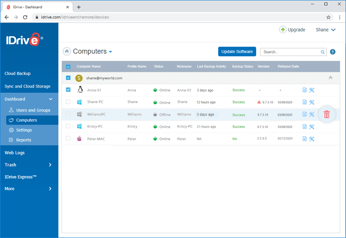Sort by Computer Name column header

tap(89, 66)
